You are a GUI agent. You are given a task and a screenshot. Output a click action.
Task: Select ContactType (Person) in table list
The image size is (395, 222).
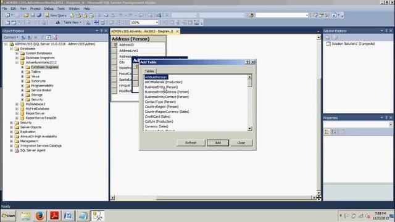click(x=160, y=102)
